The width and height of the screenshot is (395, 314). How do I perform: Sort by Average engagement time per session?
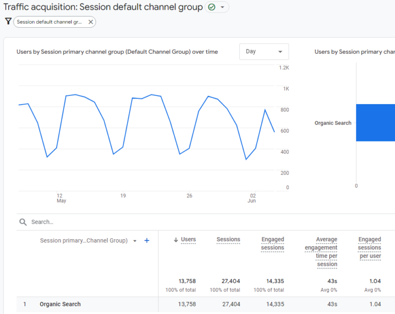tap(321, 252)
